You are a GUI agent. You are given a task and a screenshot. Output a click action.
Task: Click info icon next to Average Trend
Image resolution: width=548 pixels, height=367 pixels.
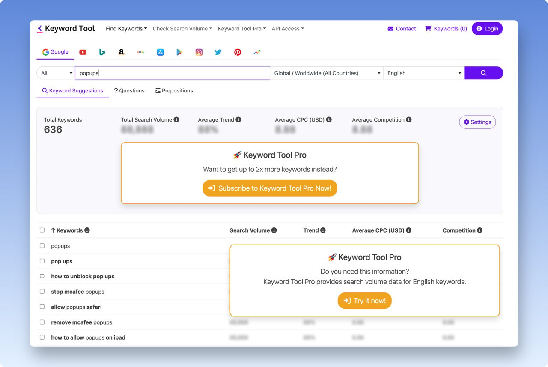coord(238,120)
